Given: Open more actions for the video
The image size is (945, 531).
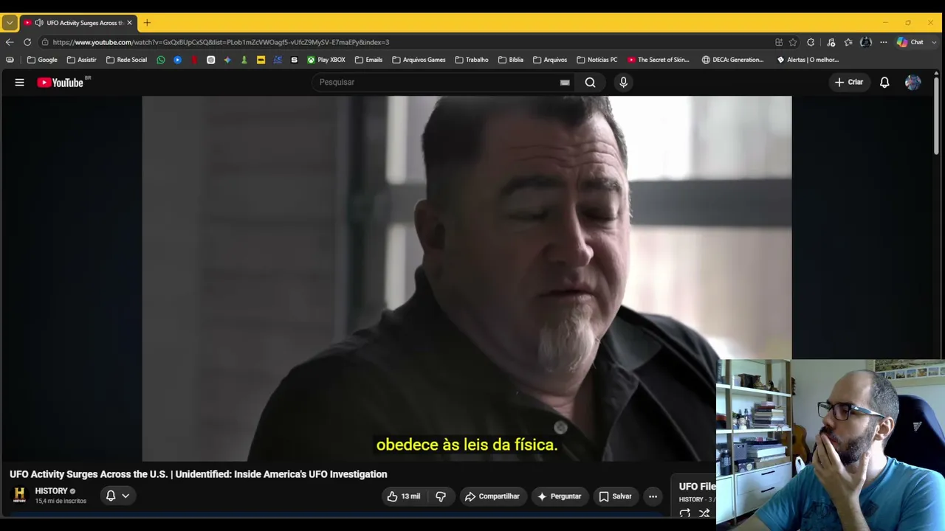Looking at the screenshot, I should (x=653, y=496).
